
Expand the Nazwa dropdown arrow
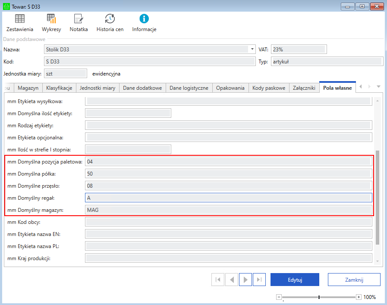pyautogui.click(x=252, y=49)
